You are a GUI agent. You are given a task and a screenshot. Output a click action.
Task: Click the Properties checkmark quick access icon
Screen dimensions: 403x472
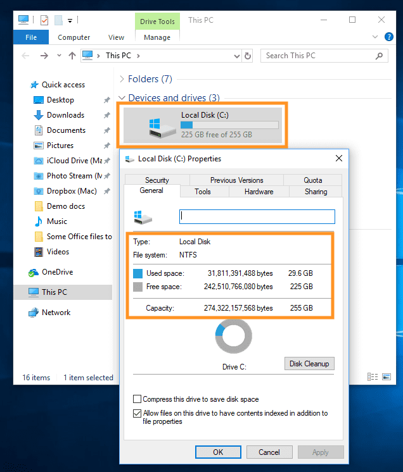point(44,20)
